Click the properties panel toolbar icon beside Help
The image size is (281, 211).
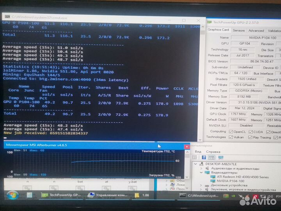pos(211,157)
